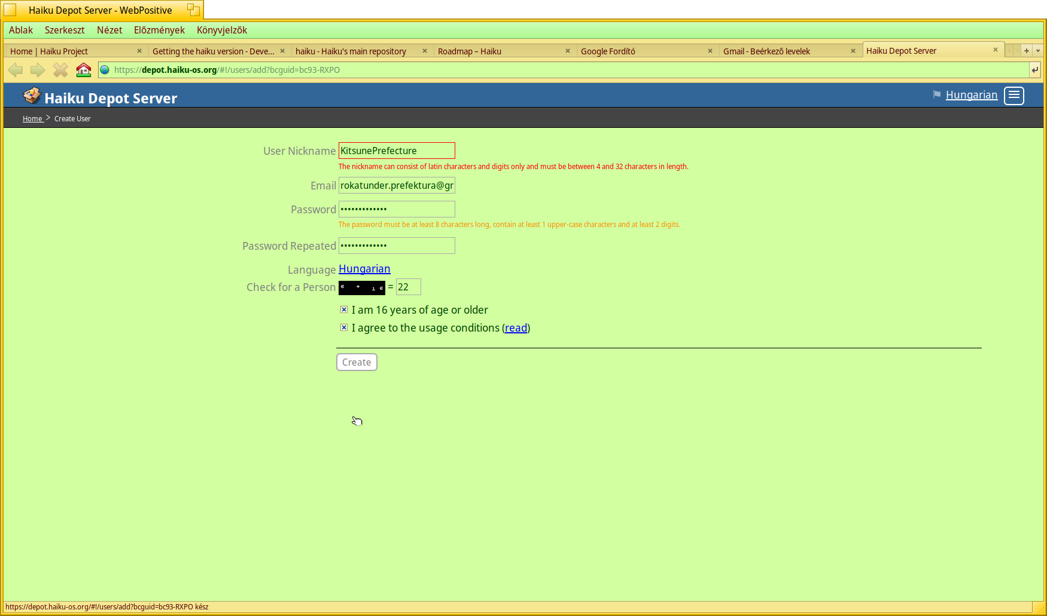Viewport: 1047px width, 616px height.
Task: Toggle the agree to usage conditions checkbox
Action: click(344, 327)
